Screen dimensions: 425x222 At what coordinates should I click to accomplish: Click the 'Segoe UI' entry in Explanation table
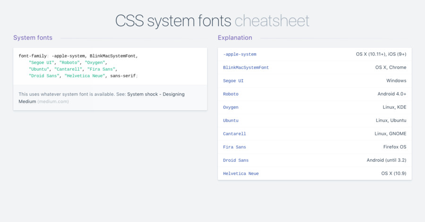tap(233, 81)
